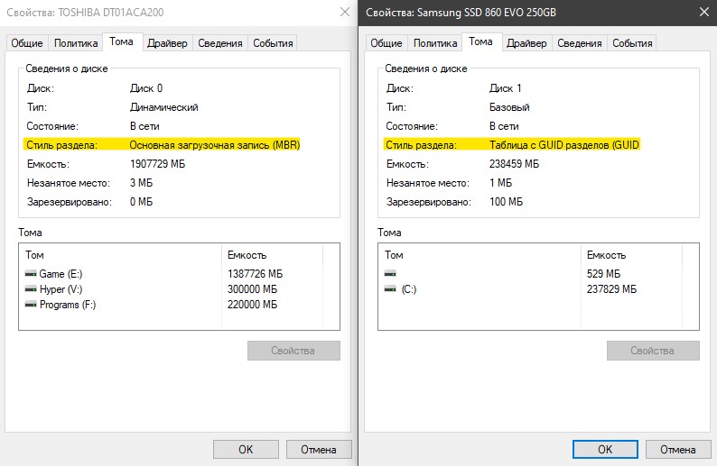The width and height of the screenshot is (717, 466).
Task: Click Диск 1 value
Action: pyautogui.click(x=506, y=88)
